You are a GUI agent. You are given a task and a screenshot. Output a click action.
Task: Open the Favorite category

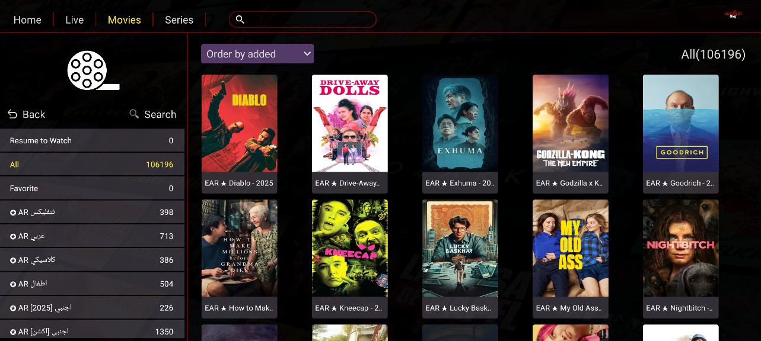(92, 188)
